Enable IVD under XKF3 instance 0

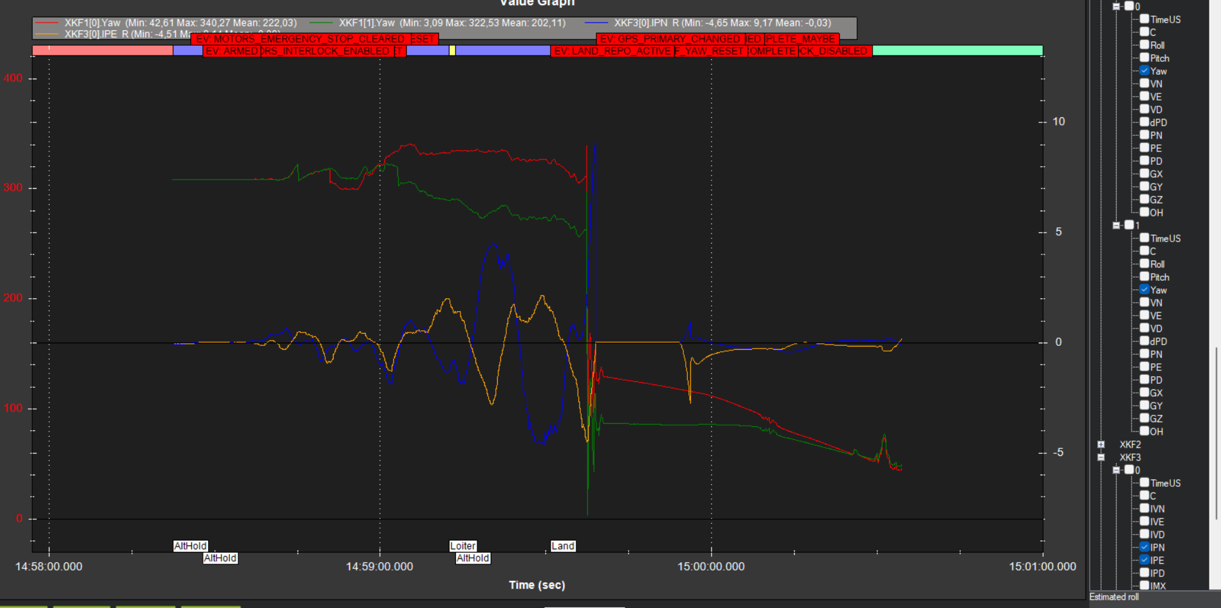coord(1144,535)
